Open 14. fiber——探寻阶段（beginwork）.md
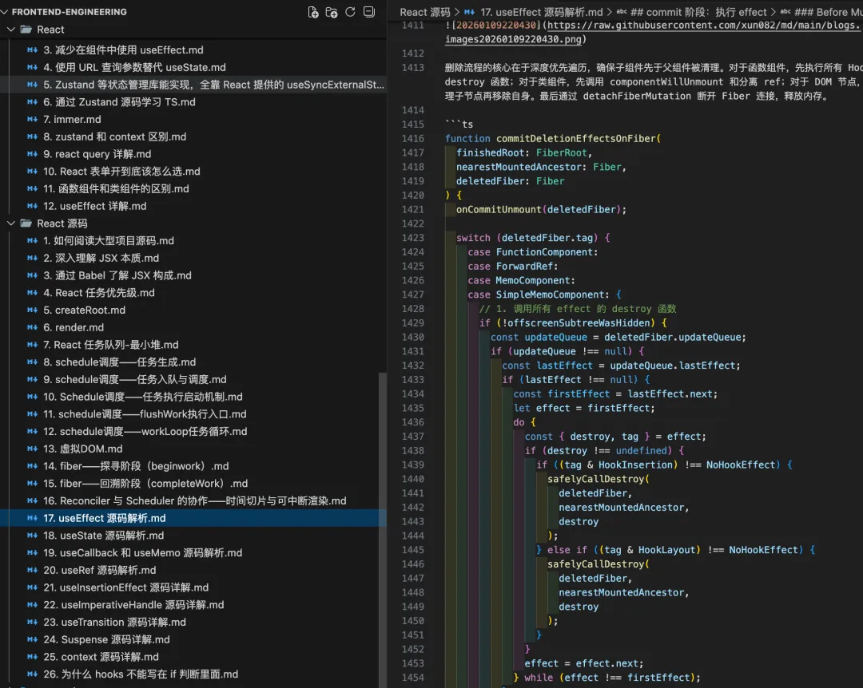The width and height of the screenshot is (863, 688). [x=193, y=466]
